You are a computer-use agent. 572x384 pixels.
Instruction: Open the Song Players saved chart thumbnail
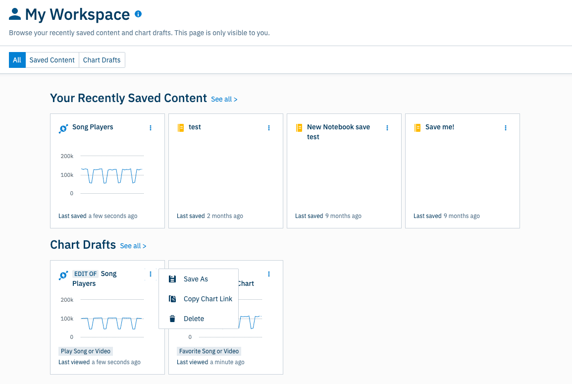pos(107,175)
